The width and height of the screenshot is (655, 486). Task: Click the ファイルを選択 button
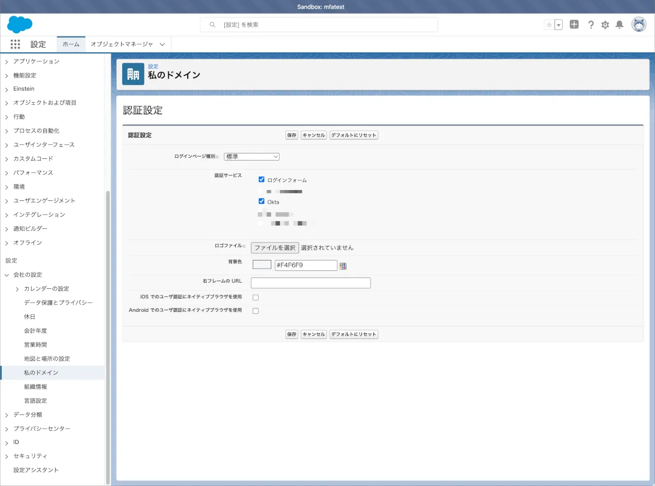click(275, 247)
